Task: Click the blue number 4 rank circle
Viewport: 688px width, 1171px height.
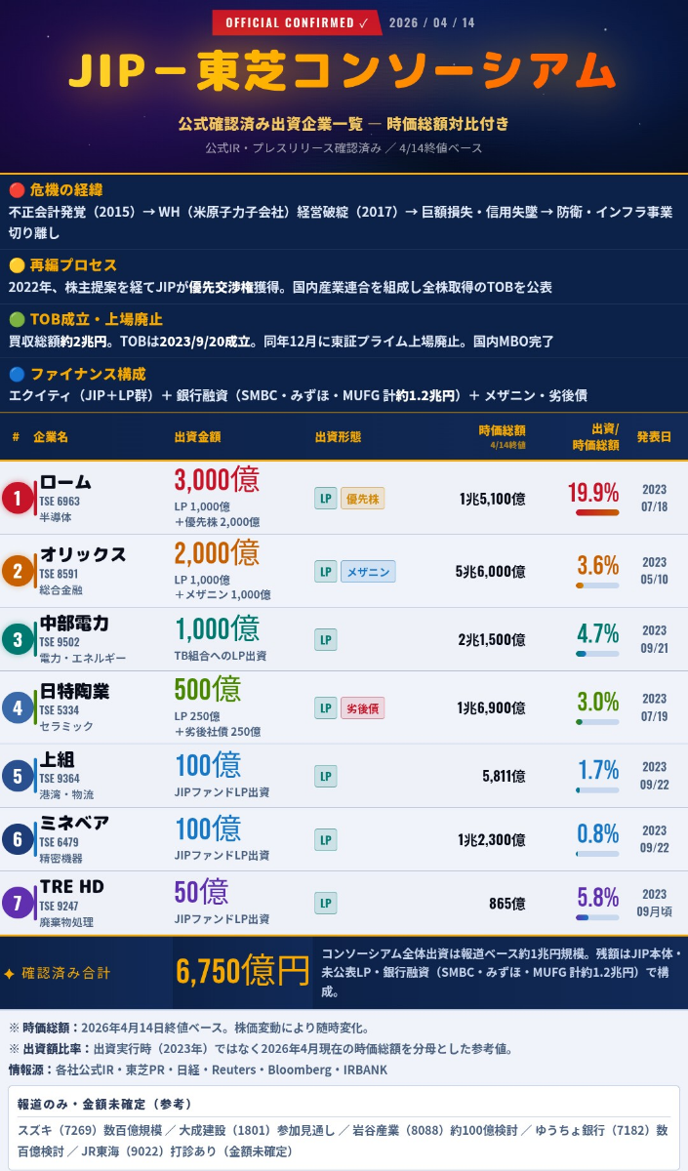Action: [x=18, y=707]
